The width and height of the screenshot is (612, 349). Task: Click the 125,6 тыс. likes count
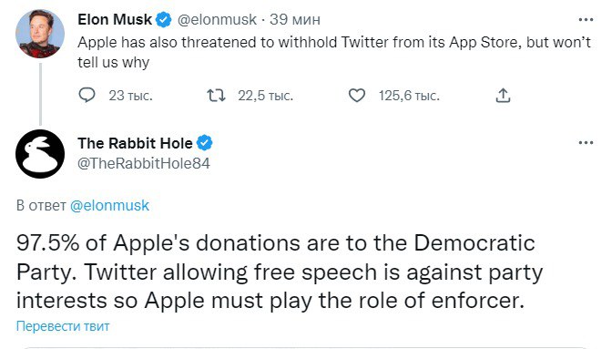(409, 96)
